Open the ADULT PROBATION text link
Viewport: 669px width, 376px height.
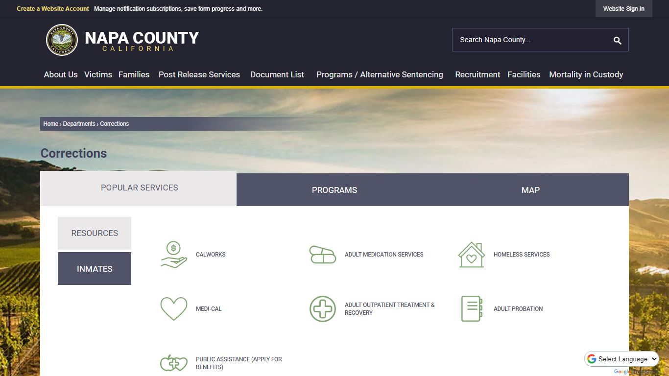pyautogui.click(x=518, y=309)
